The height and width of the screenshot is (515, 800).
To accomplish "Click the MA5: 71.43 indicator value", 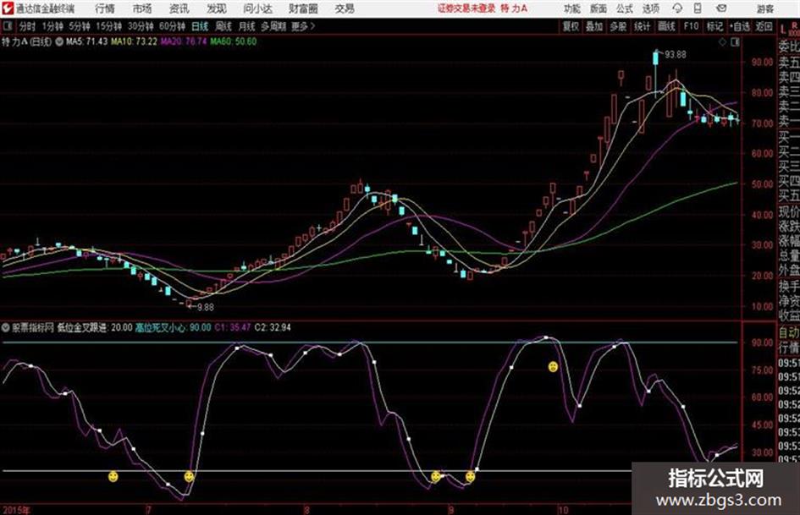I will (x=86, y=41).
